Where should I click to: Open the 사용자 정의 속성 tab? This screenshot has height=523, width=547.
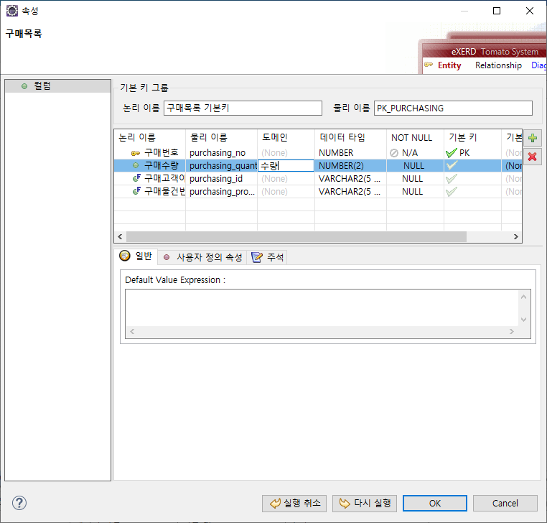point(202,257)
